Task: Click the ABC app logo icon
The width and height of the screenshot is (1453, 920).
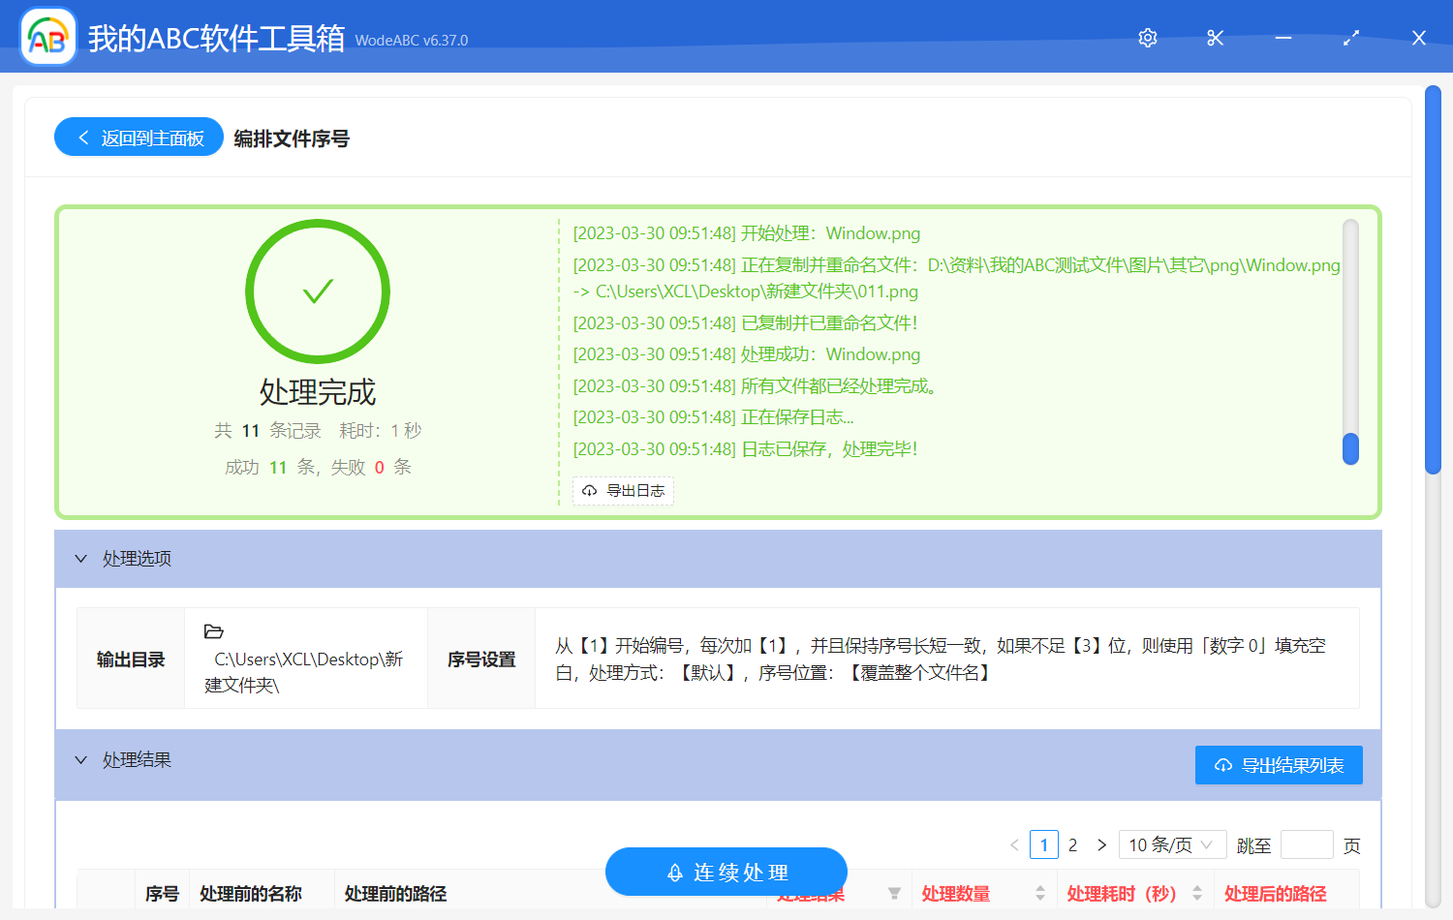Action: pyautogui.click(x=47, y=37)
